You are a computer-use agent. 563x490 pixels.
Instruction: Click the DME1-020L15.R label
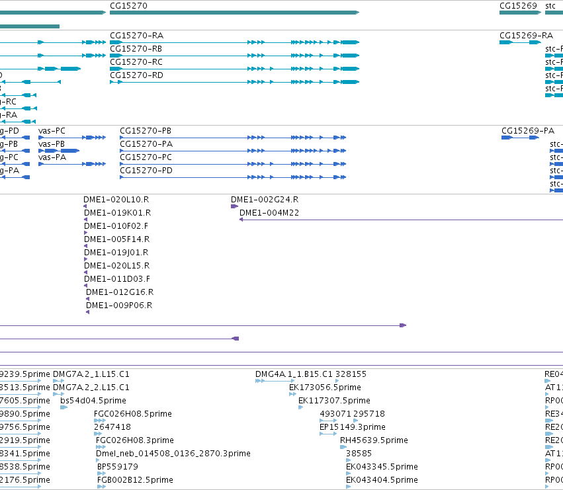116,266
